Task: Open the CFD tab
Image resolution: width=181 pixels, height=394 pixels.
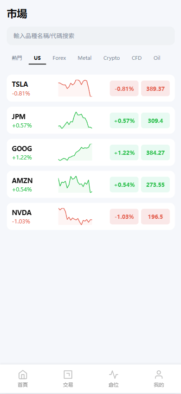Action: [x=137, y=58]
